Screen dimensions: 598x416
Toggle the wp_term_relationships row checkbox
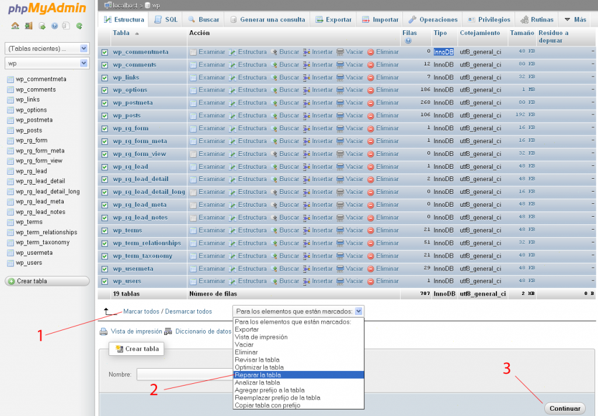[x=105, y=244]
